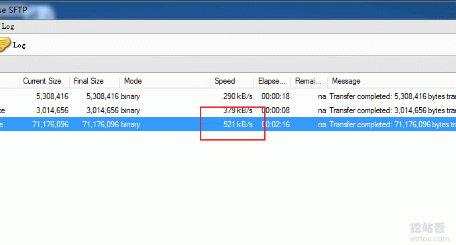Open the Log tab
The height and width of the screenshot is (245, 456).
(8, 26)
